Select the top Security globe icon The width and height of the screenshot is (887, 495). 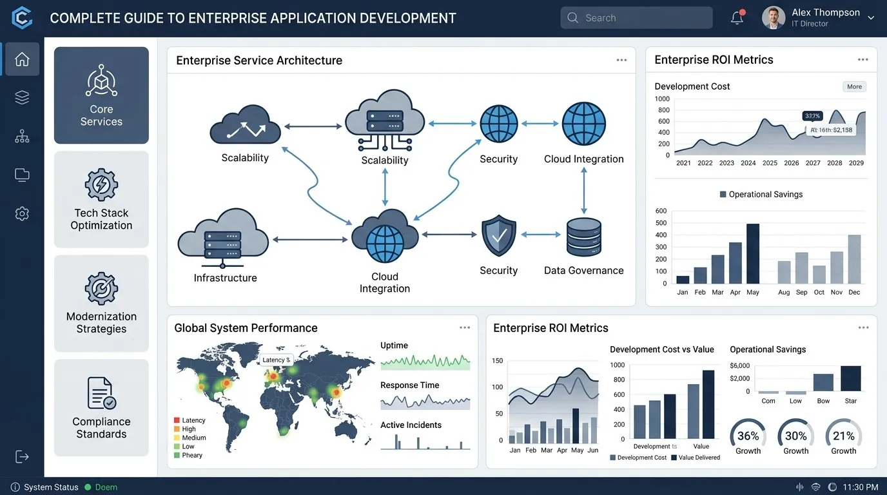(499, 124)
